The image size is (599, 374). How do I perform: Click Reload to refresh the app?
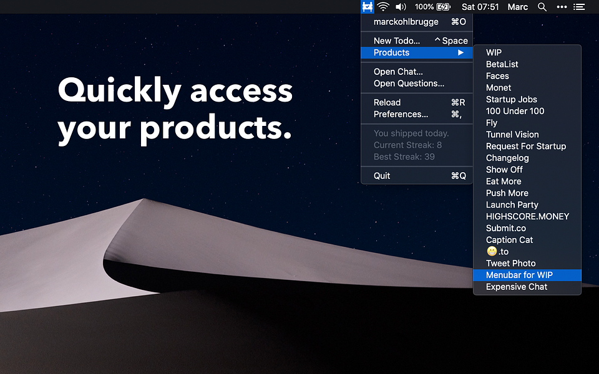pos(386,102)
